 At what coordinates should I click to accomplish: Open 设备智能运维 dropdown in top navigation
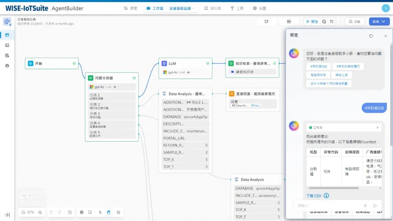182,8
